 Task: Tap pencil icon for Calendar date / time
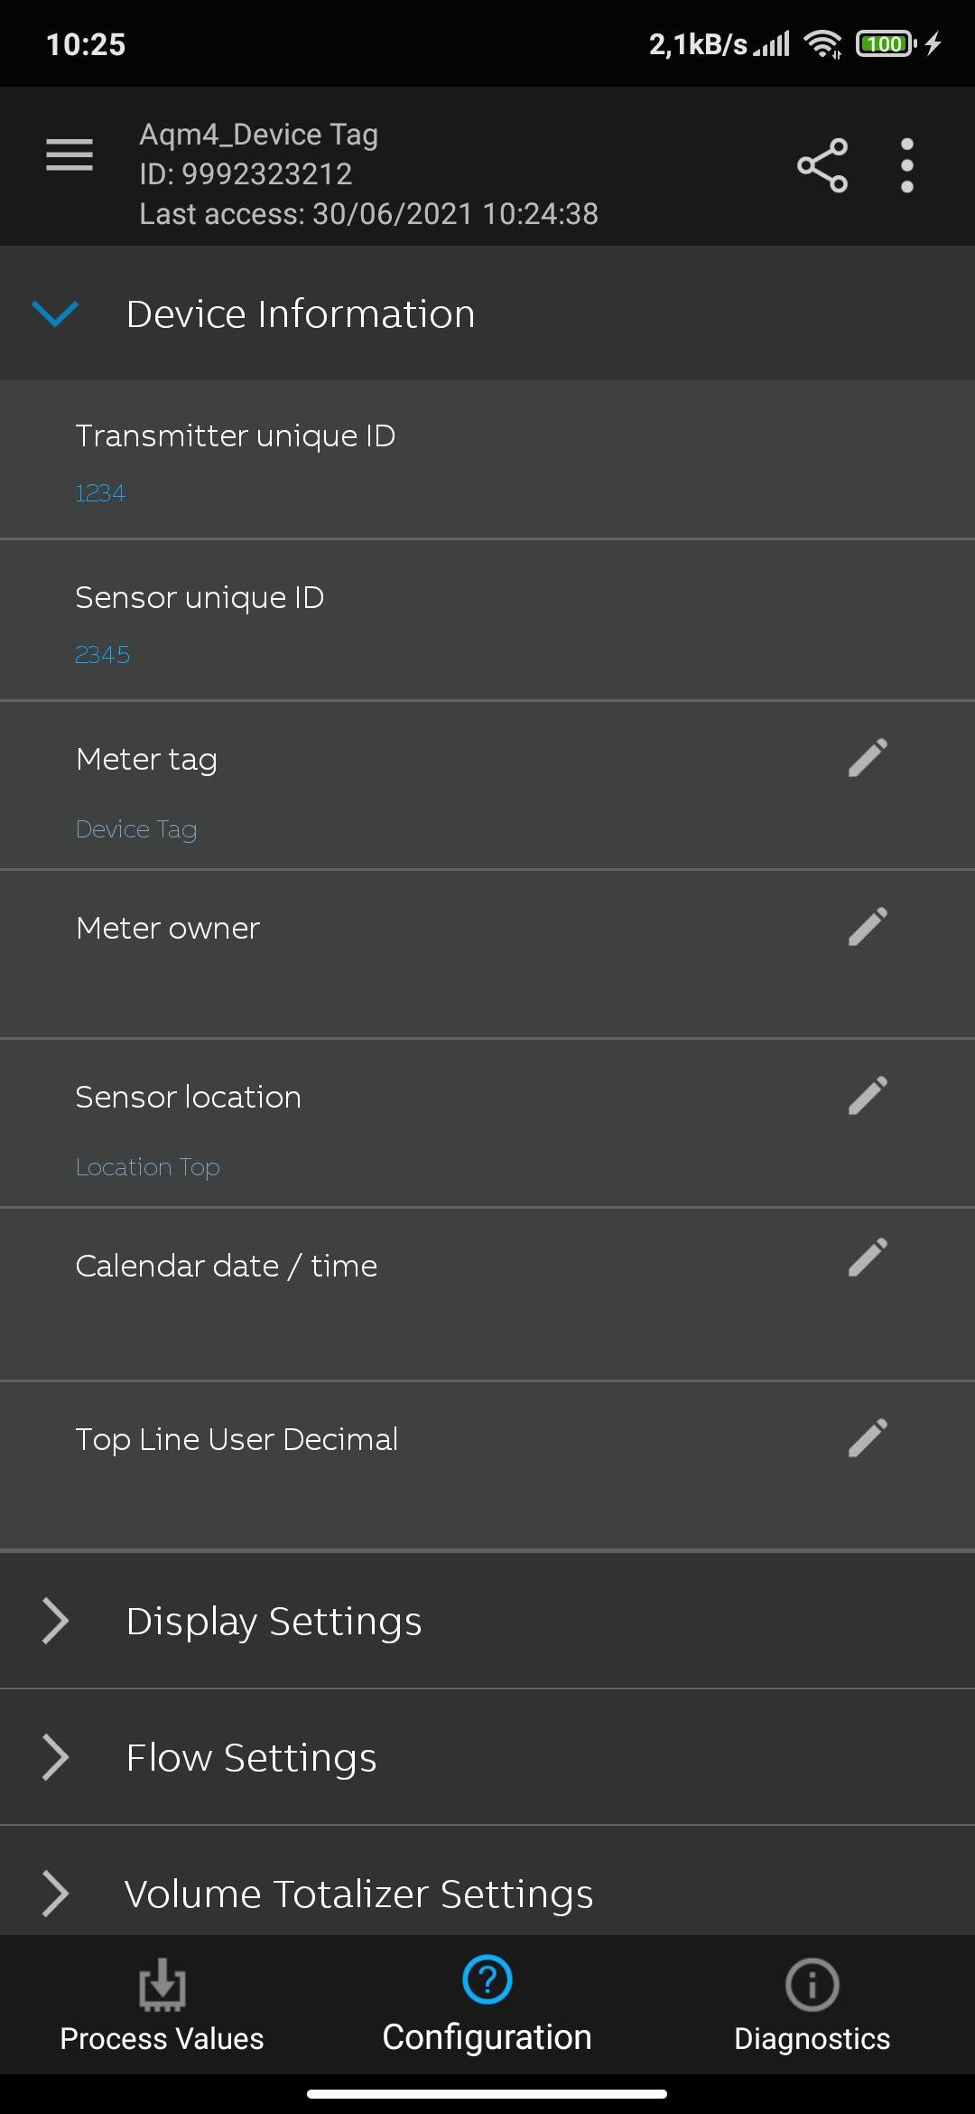(868, 1258)
